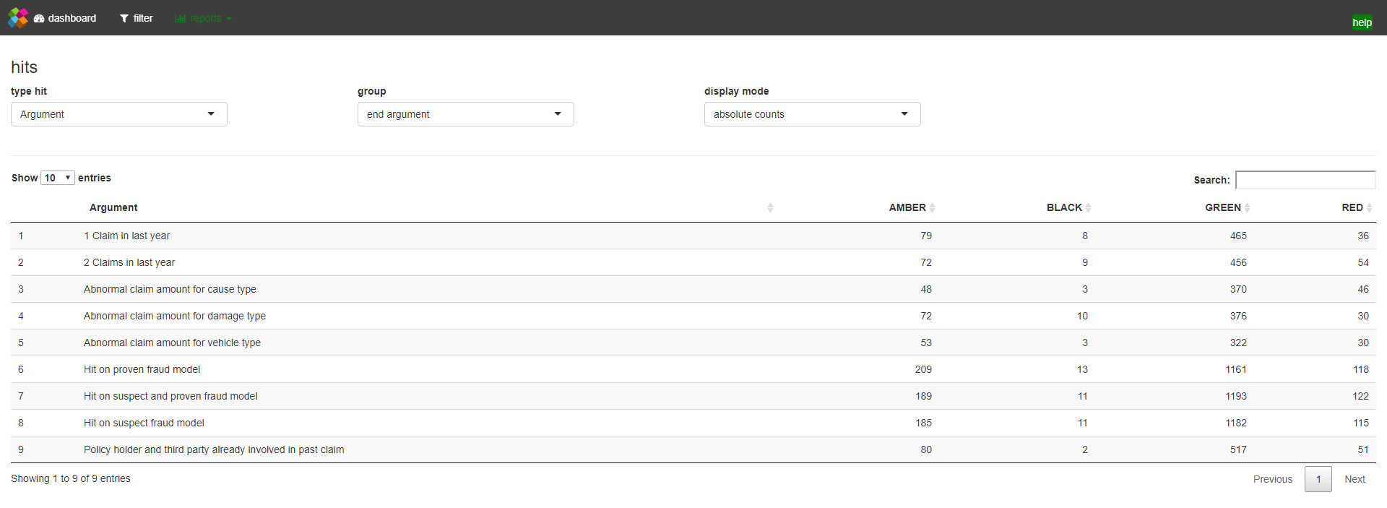Expand the reports dropdown menu
The image size is (1387, 508).
(203, 18)
